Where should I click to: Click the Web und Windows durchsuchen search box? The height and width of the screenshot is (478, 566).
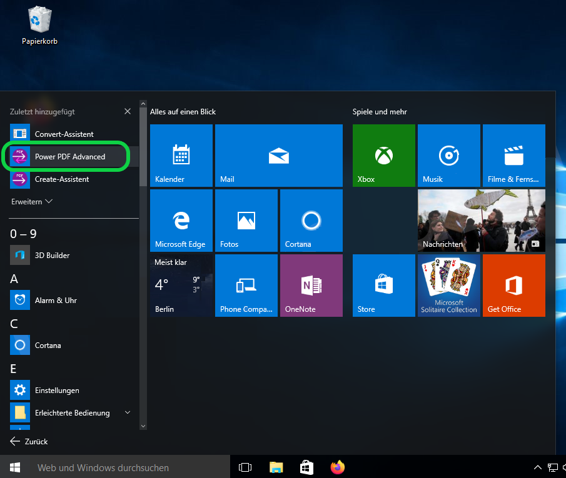tap(130, 467)
